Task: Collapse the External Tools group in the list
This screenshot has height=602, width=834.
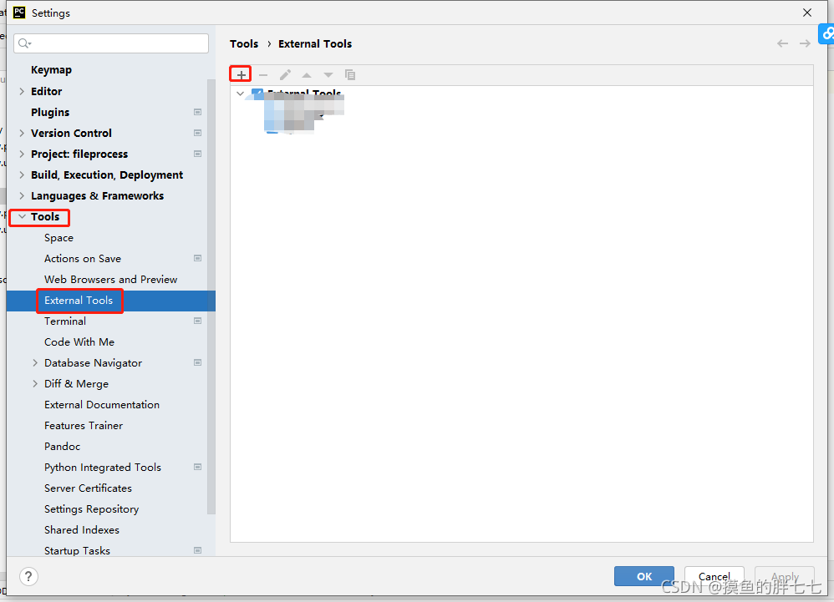Action: click(x=241, y=94)
